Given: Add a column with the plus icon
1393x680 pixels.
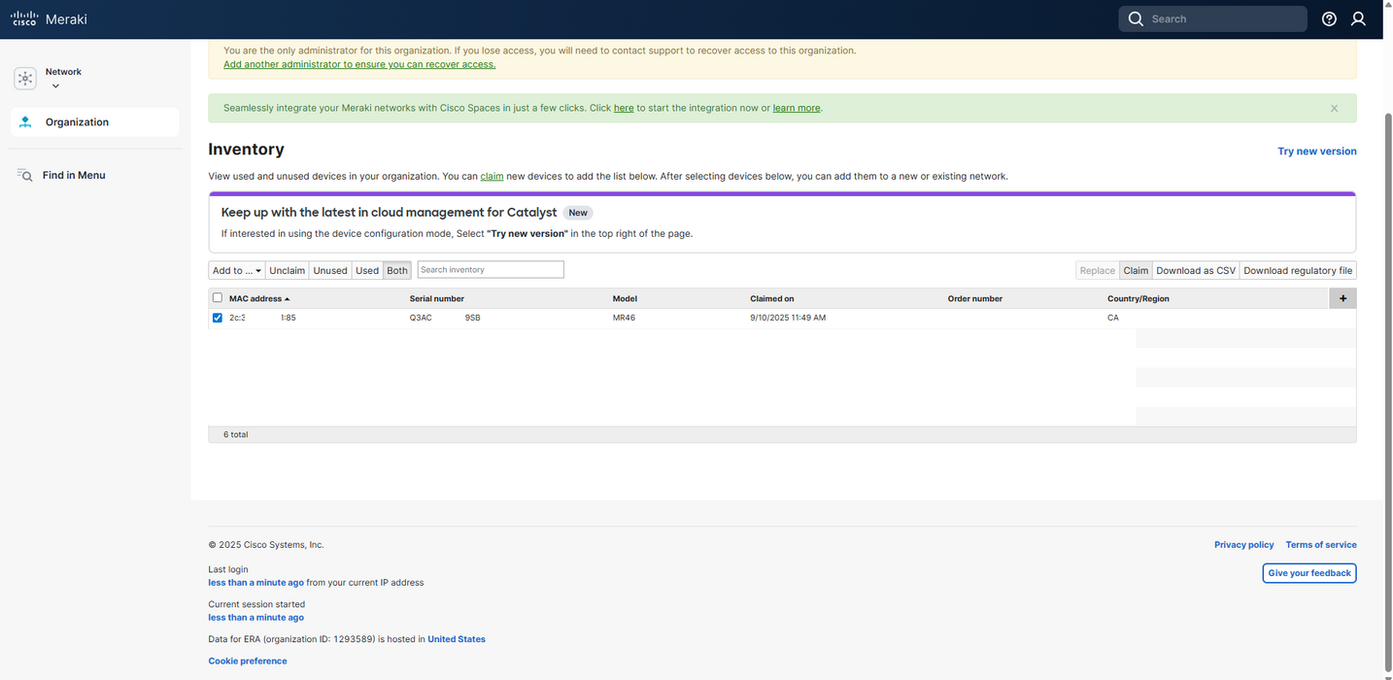Looking at the screenshot, I should click(x=1342, y=298).
